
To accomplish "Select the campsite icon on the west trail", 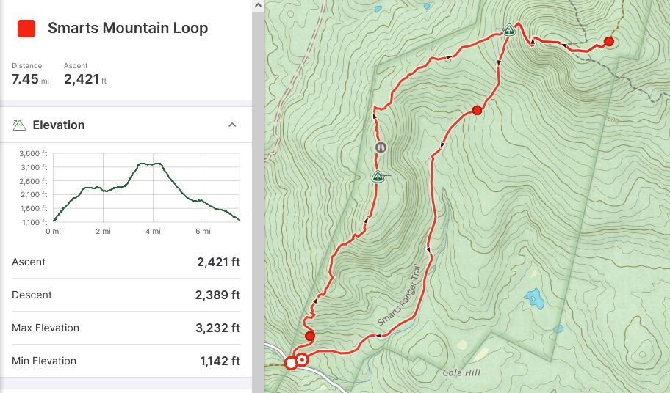I will point(378,176).
